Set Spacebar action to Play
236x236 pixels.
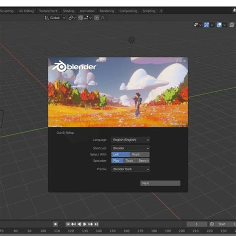[118, 161]
